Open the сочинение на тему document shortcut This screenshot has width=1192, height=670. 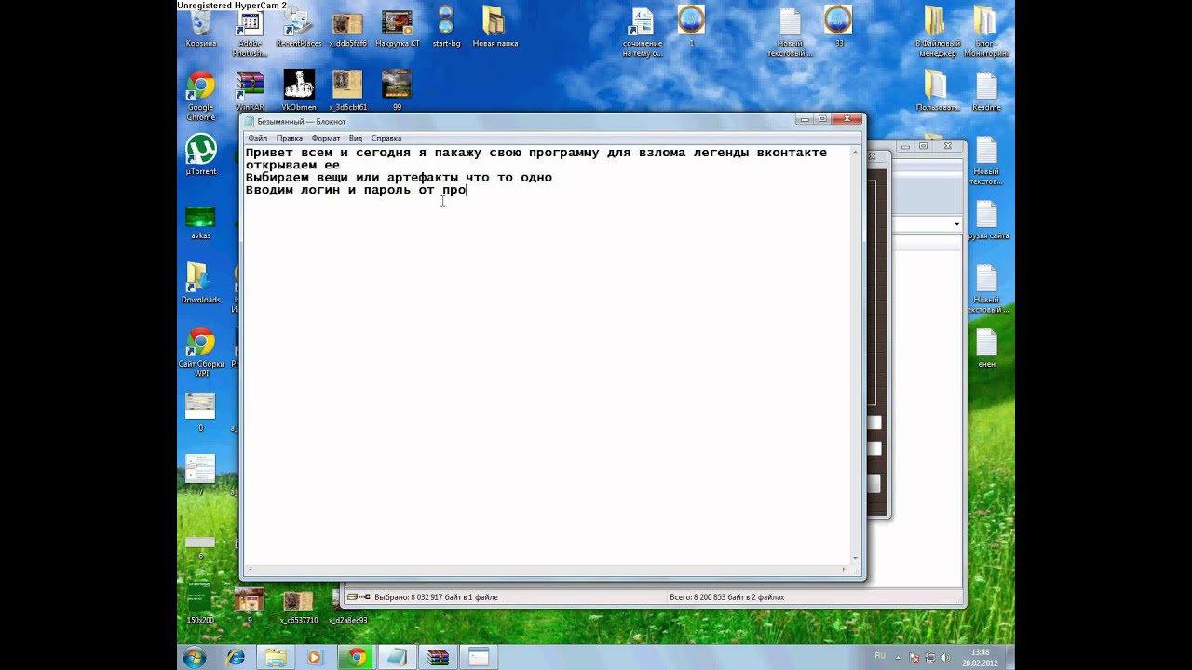[643, 32]
